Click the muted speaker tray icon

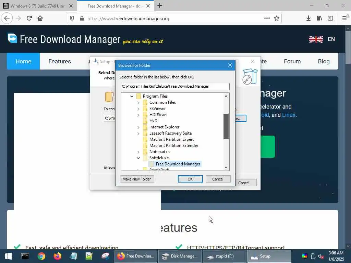[321, 256]
